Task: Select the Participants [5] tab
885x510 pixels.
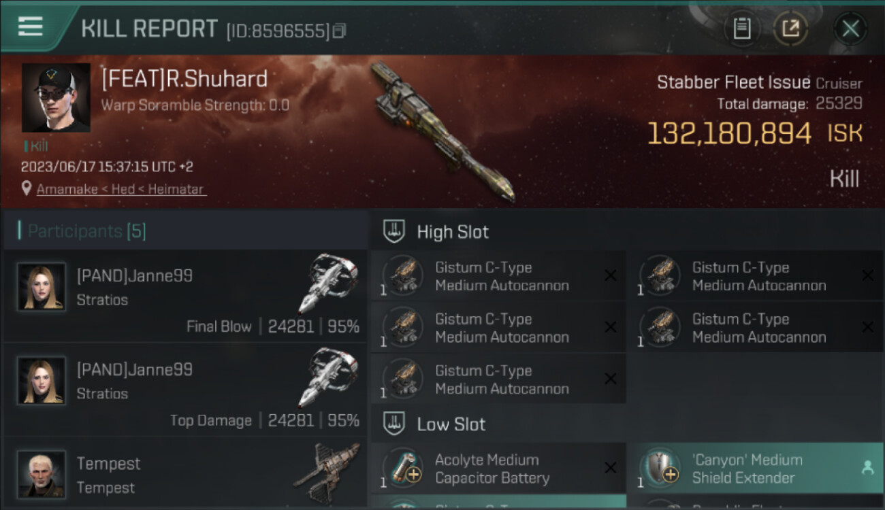Action: tap(86, 231)
